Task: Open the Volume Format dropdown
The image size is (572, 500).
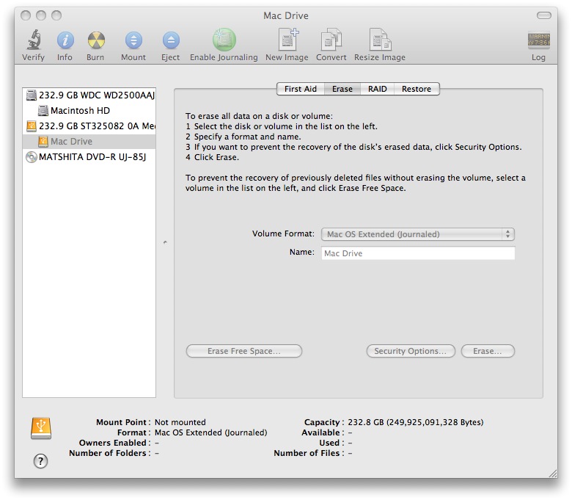Action: pyautogui.click(x=418, y=234)
